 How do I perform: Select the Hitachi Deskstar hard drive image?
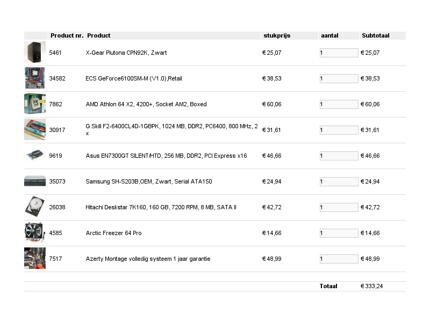pos(35,207)
